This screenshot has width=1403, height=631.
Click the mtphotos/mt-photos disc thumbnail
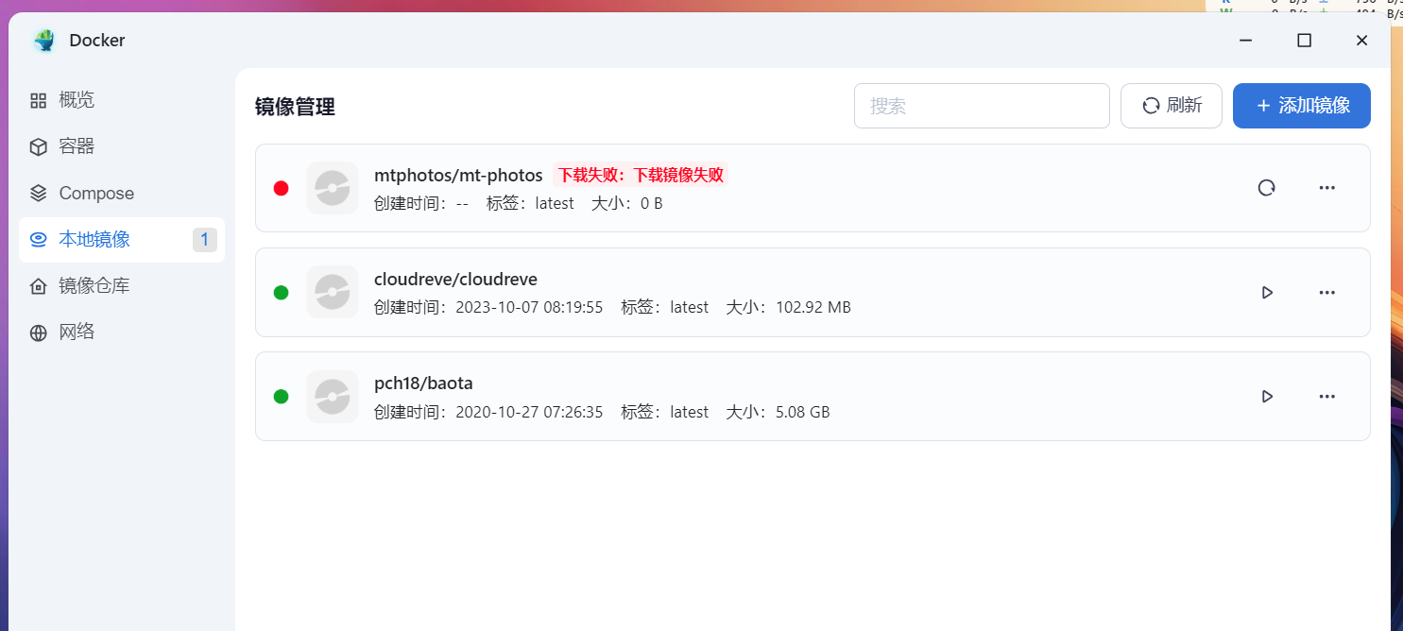pyautogui.click(x=333, y=188)
